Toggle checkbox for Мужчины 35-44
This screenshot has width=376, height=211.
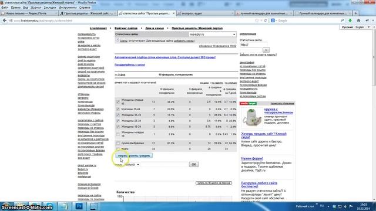[x=117, y=109]
